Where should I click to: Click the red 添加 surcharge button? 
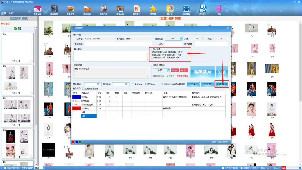(x=175, y=70)
